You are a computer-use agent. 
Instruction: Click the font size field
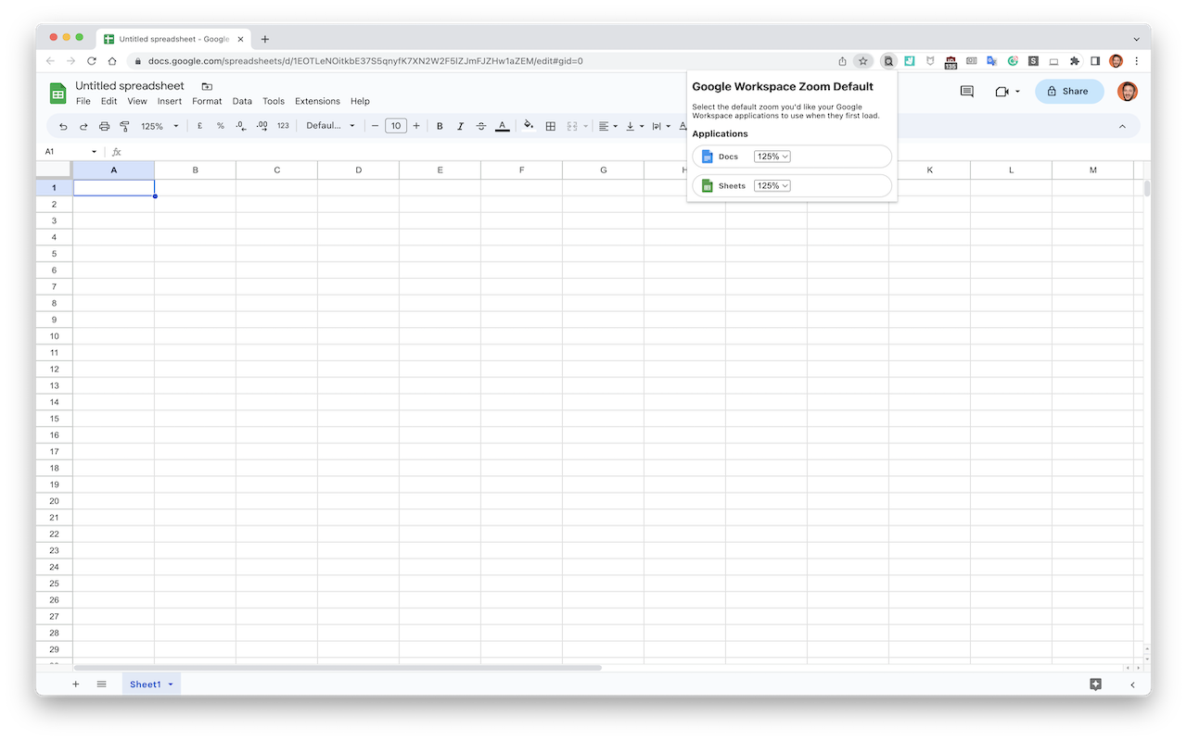(396, 126)
